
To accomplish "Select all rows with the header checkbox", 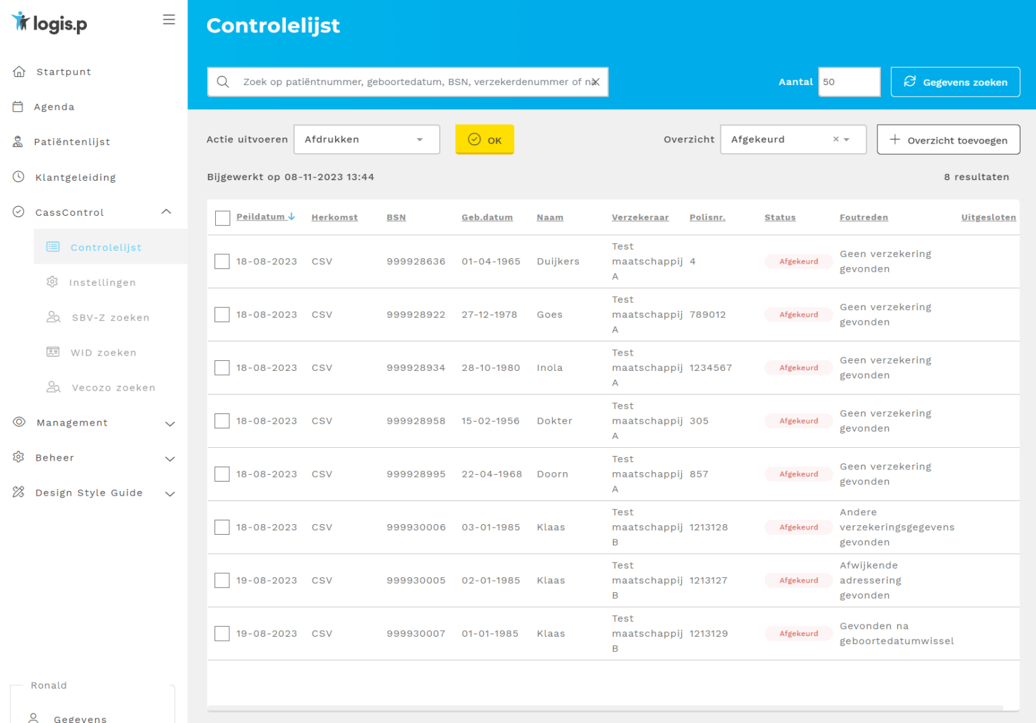I will pos(222,218).
